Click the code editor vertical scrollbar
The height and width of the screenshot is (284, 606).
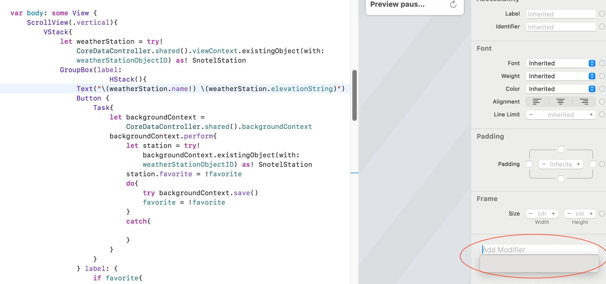pyautogui.click(x=355, y=95)
